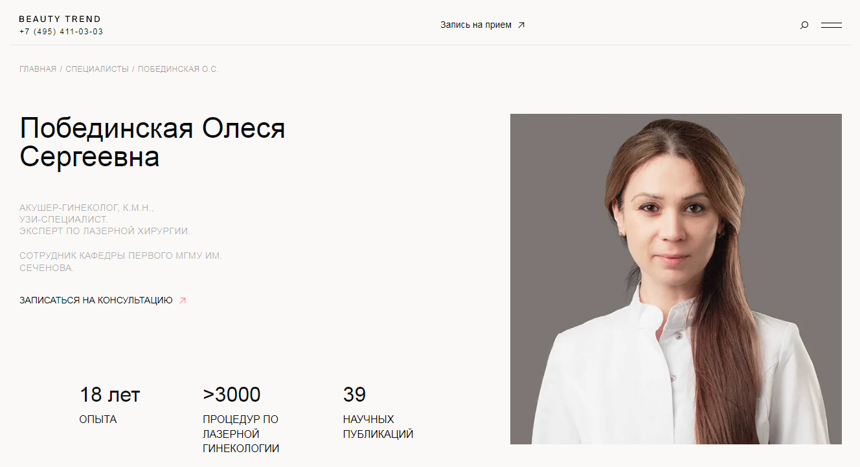Call the +7 (495) 411-03-03 phone link
Viewport: 860px width, 467px height.
coord(61,32)
